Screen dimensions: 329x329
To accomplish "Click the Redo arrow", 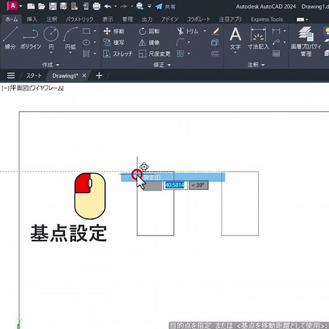I will point(124,6).
